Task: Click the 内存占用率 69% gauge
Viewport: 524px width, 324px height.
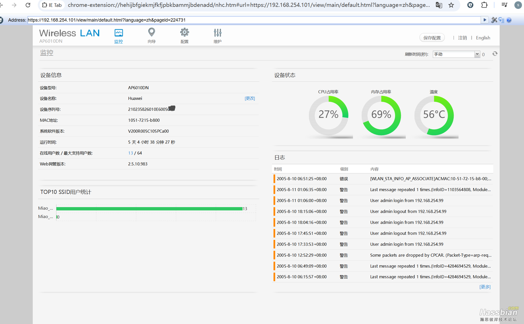Action: coord(381,115)
